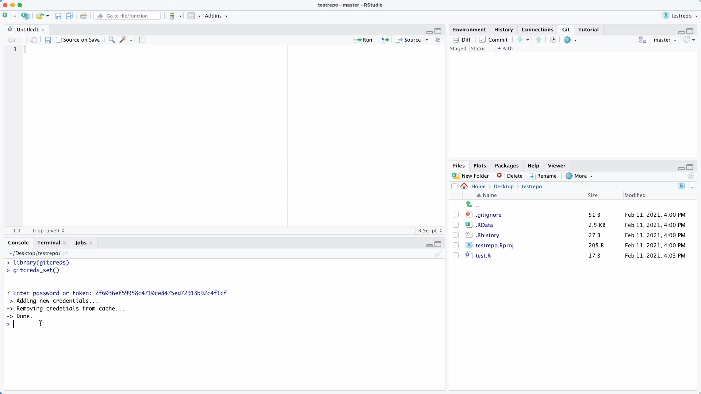Open the More menu in Files pane

click(x=579, y=176)
